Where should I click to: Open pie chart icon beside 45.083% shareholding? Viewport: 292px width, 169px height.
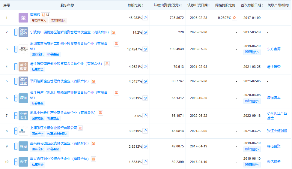(145, 18)
